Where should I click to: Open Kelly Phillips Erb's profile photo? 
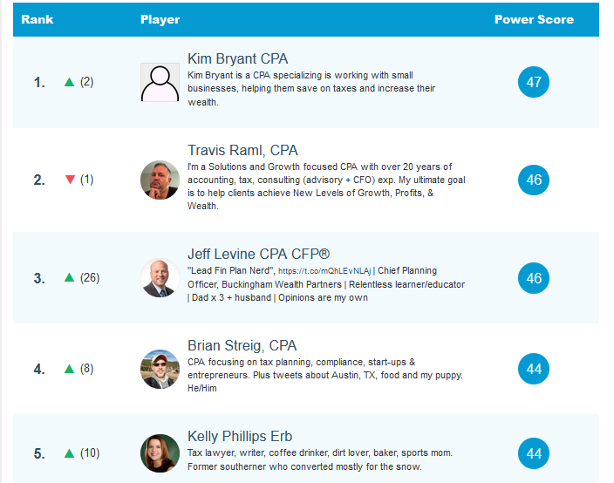pos(160,453)
